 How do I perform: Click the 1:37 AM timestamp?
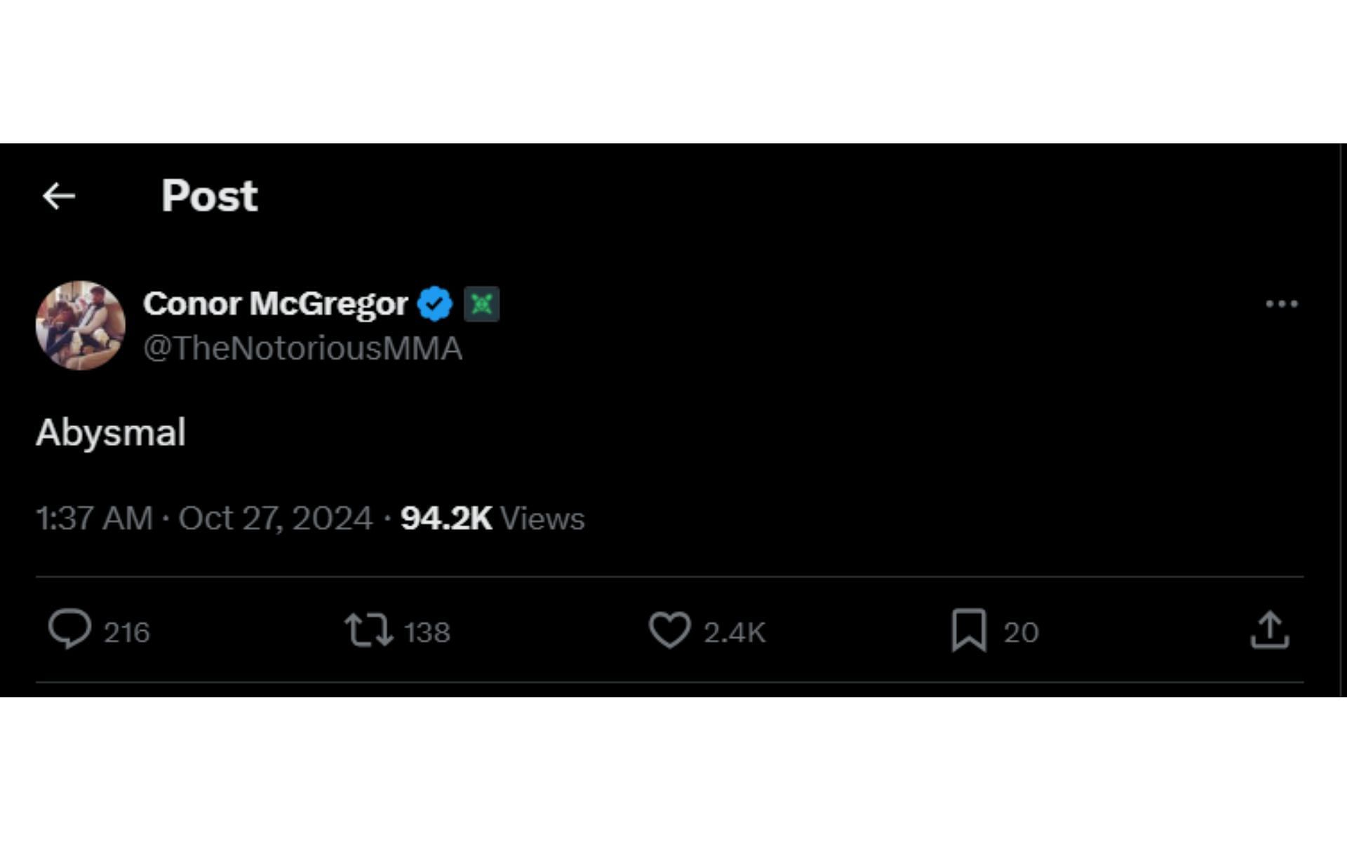(x=94, y=519)
